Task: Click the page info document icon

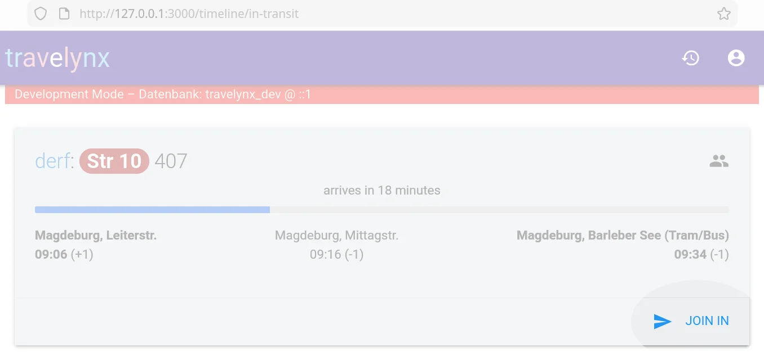Action: (x=64, y=14)
